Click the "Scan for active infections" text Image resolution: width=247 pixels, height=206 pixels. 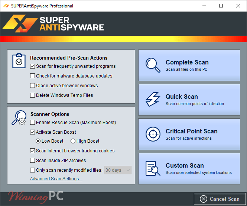click(189, 138)
